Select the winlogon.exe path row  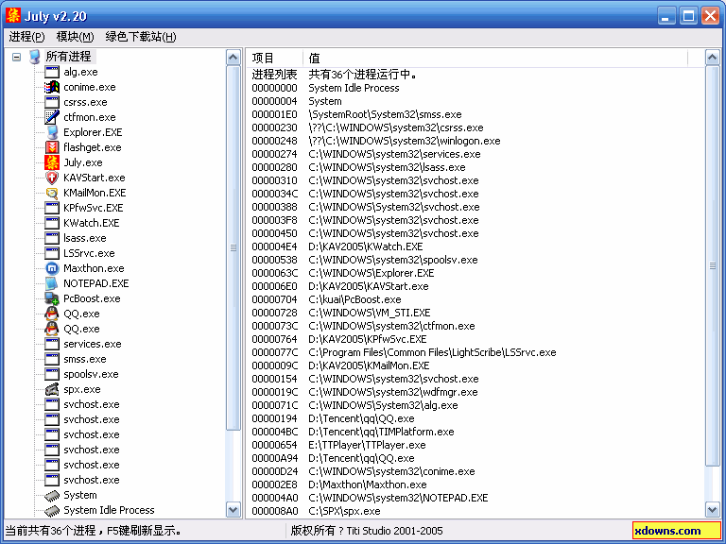pyautogui.click(x=475, y=141)
